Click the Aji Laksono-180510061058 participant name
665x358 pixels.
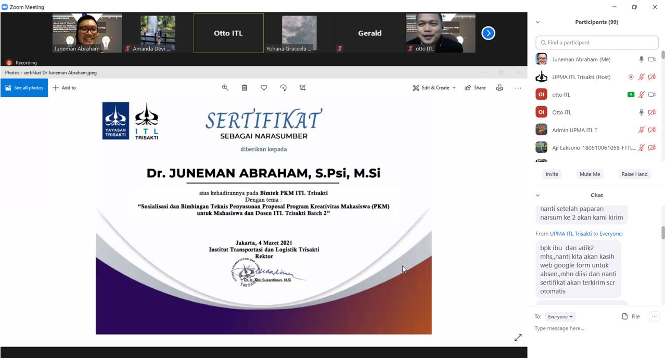click(594, 148)
